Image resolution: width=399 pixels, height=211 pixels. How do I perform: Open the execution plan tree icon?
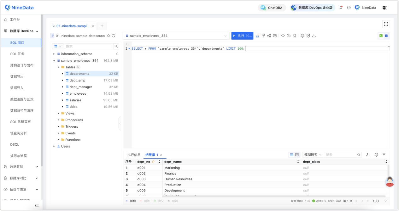pyautogui.click(x=269, y=36)
